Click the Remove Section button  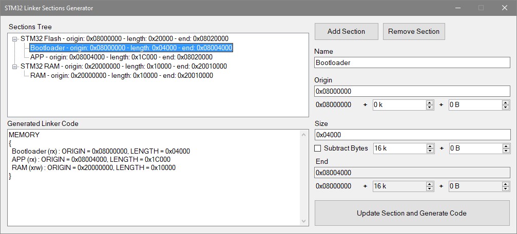click(414, 32)
